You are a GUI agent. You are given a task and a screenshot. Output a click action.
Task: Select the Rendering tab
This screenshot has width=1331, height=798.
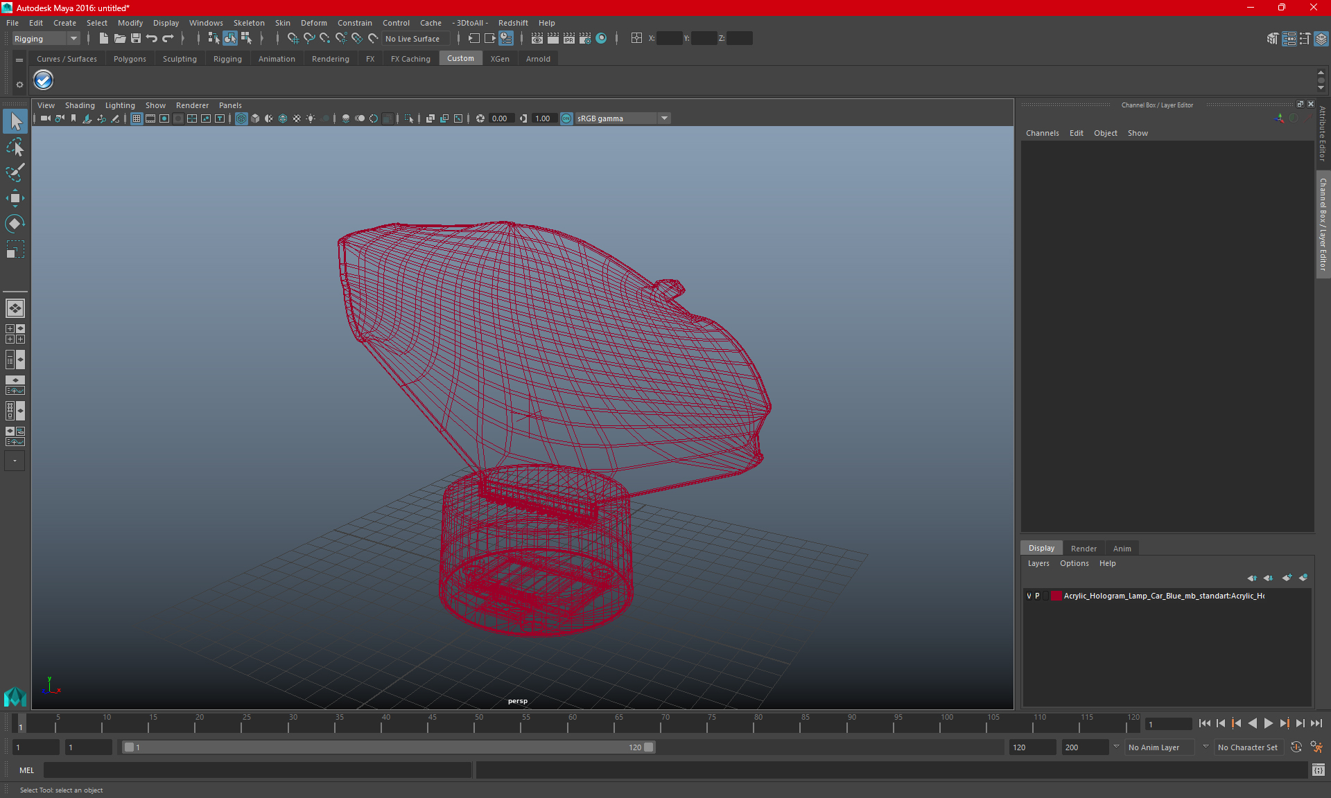click(x=330, y=59)
